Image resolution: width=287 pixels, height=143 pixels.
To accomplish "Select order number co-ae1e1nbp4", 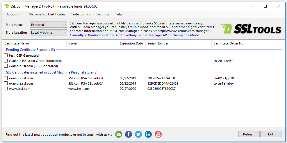I will pos(224,84).
